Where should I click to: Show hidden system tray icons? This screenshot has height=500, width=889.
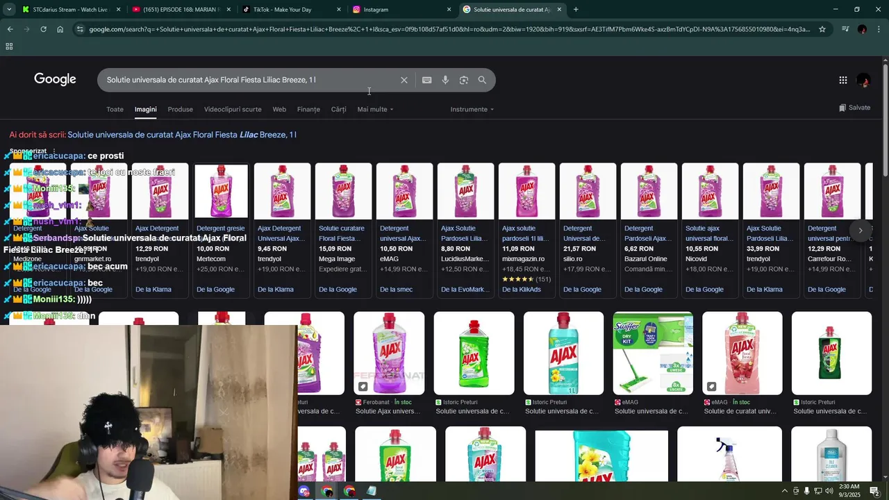[x=785, y=491]
